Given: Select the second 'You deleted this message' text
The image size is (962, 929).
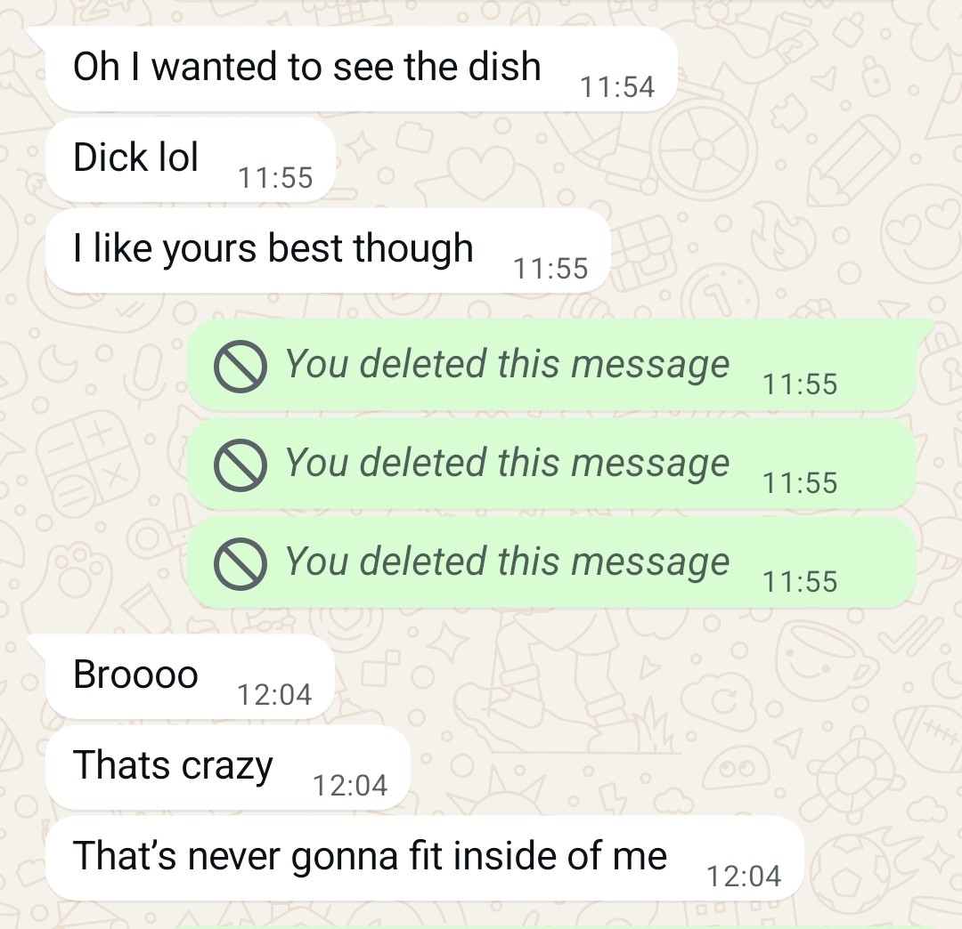Looking at the screenshot, I should [508, 463].
